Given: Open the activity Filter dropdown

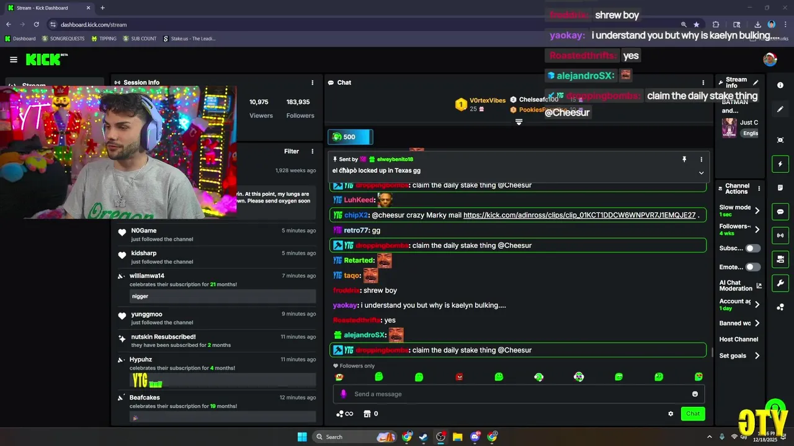Looking at the screenshot, I should click(292, 151).
